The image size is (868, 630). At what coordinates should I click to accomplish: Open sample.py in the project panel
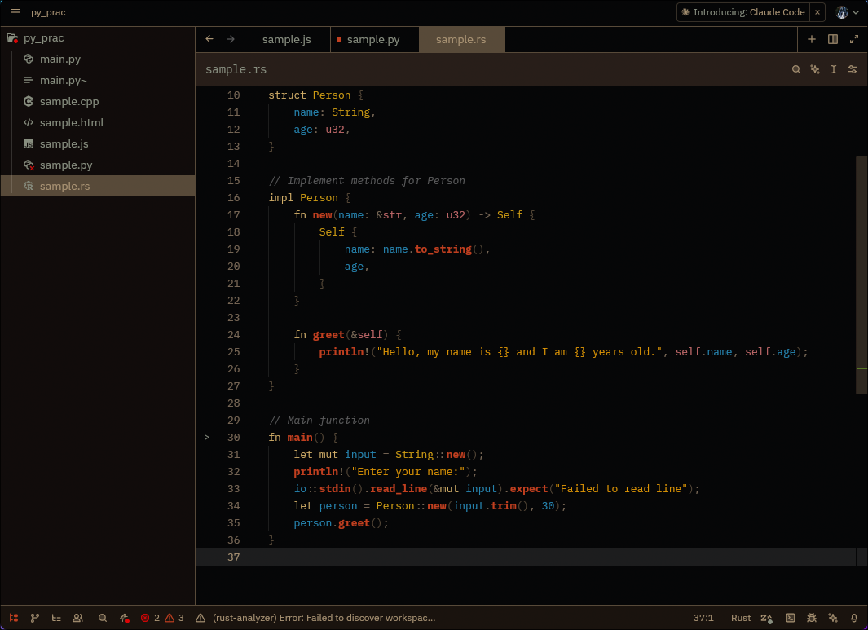coord(98,165)
